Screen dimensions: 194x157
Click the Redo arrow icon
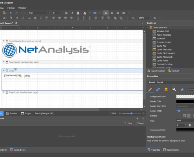[16, 13]
